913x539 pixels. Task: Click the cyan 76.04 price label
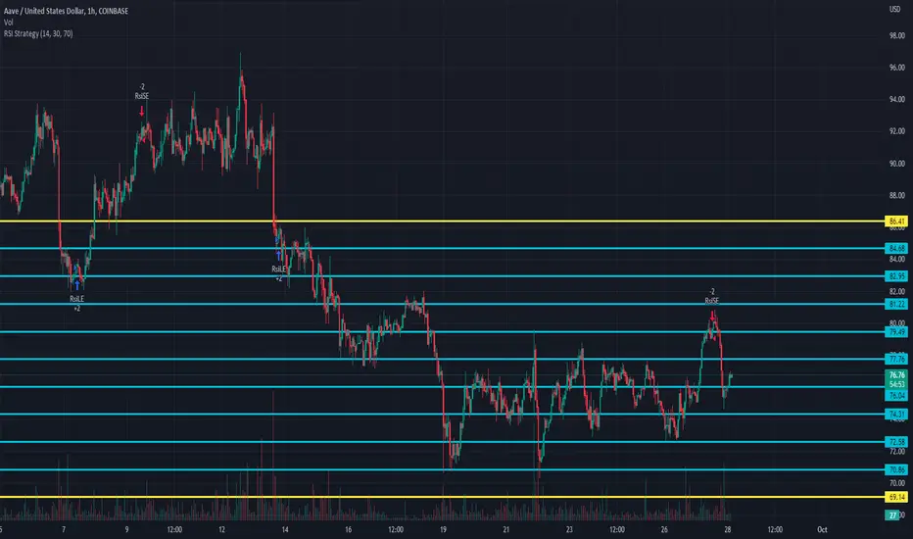tap(896, 396)
